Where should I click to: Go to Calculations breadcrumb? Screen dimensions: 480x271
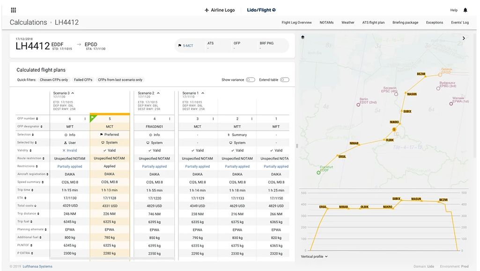coord(28,22)
